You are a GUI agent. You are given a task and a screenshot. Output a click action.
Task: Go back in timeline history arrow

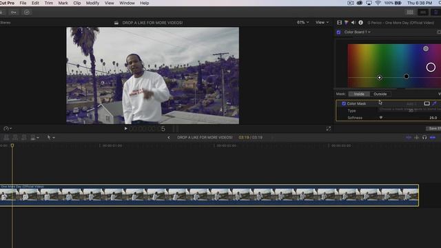coord(168,138)
